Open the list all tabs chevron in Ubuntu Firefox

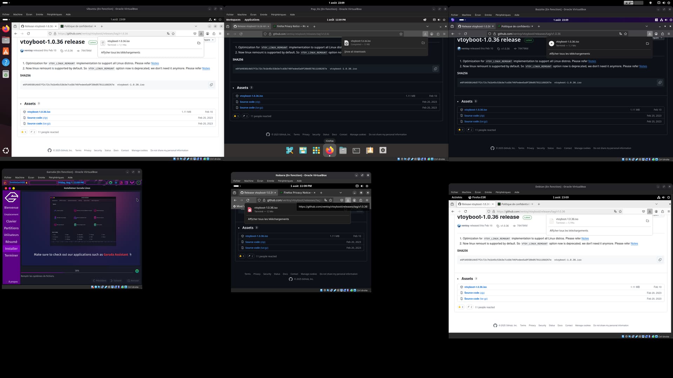tap(196, 26)
